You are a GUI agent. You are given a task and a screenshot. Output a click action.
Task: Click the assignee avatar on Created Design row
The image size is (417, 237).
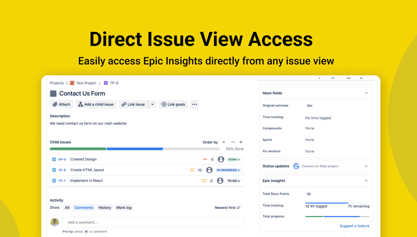point(221,159)
